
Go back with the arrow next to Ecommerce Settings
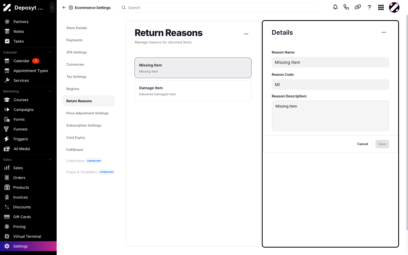[x=64, y=8]
